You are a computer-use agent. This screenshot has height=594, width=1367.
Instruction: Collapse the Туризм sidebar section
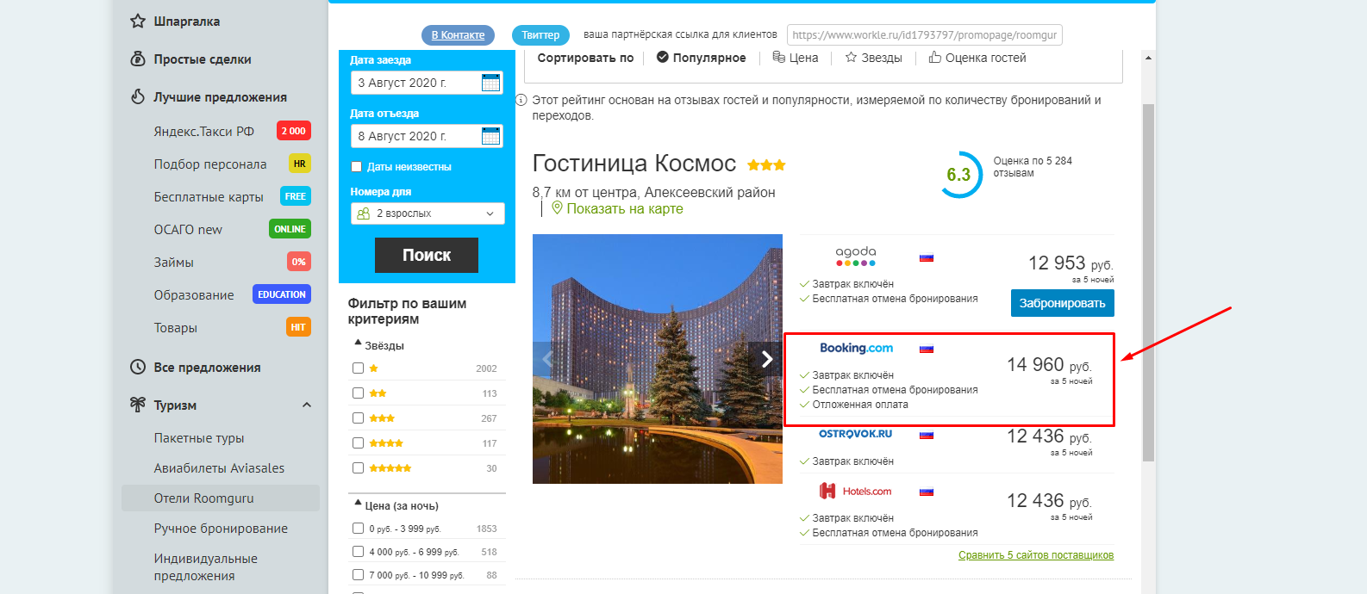tap(306, 405)
